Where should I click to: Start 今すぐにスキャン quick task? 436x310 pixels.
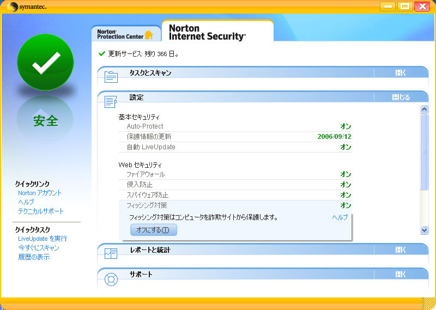click(39, 248)
